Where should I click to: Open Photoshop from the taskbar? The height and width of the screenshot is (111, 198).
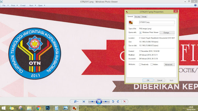(48, 108)
